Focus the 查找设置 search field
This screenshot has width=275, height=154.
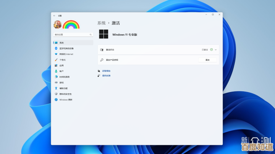[x=73, y=35]
